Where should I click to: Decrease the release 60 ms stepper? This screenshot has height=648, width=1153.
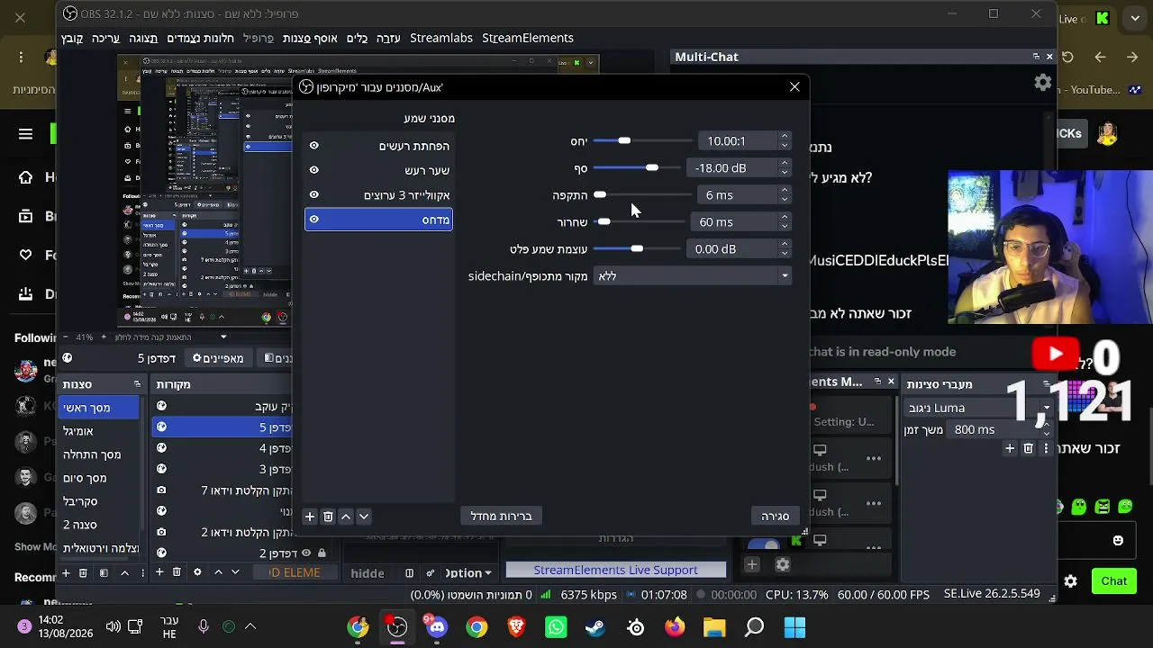pos(785,227)
